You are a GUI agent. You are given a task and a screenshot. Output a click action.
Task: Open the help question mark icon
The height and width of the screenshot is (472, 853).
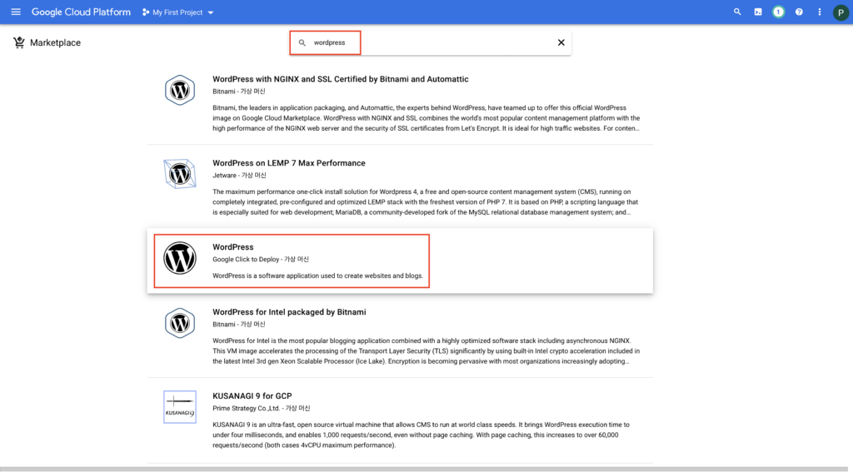[x=799, y=12]
